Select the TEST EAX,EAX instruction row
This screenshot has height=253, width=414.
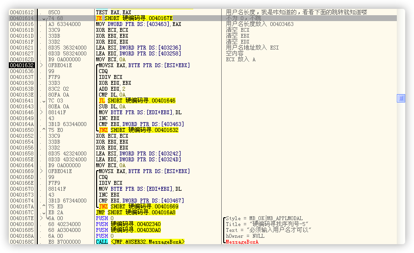(x=113, y=12)
